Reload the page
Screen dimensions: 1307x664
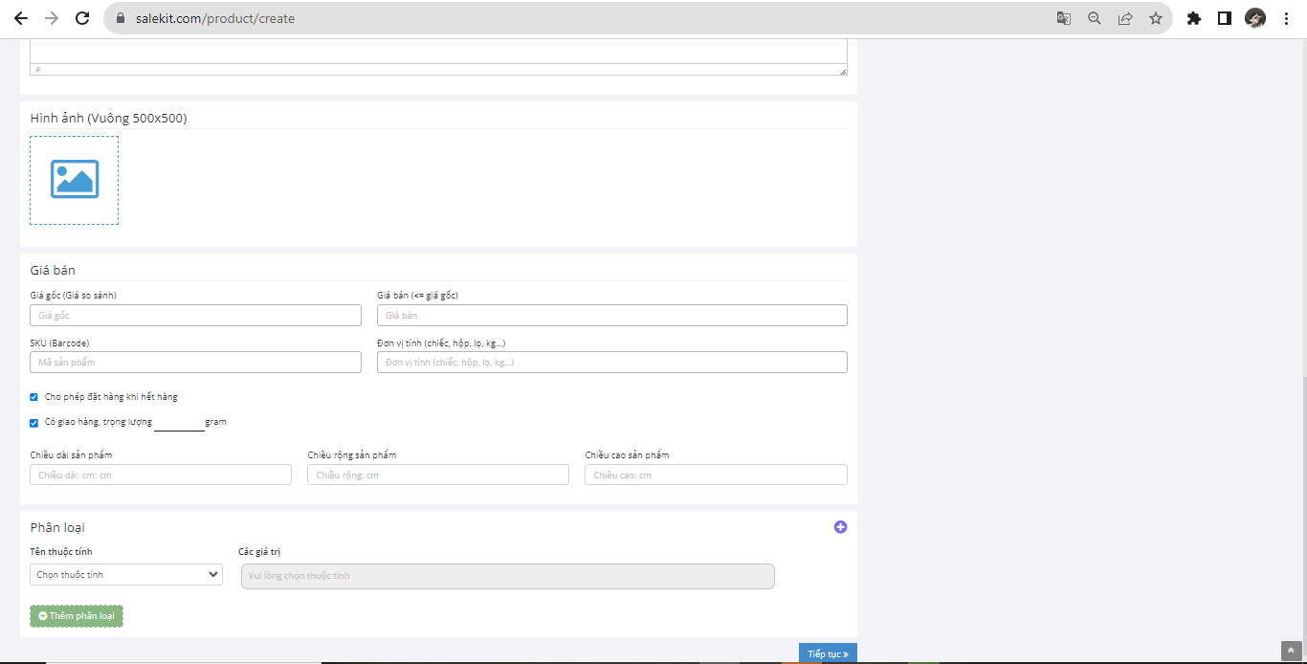(x=82, y=18)
